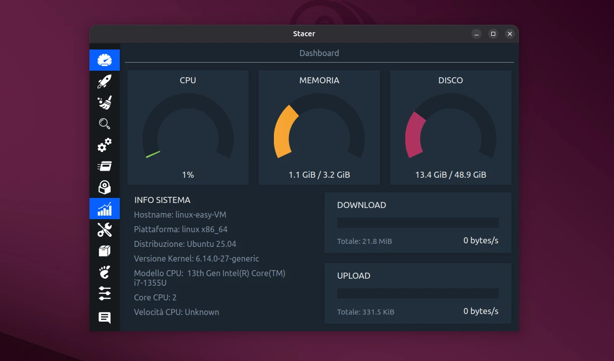614x361 pixels.
Task: Open Helpers via the wrench tool icon
Action: pos(105,229)
